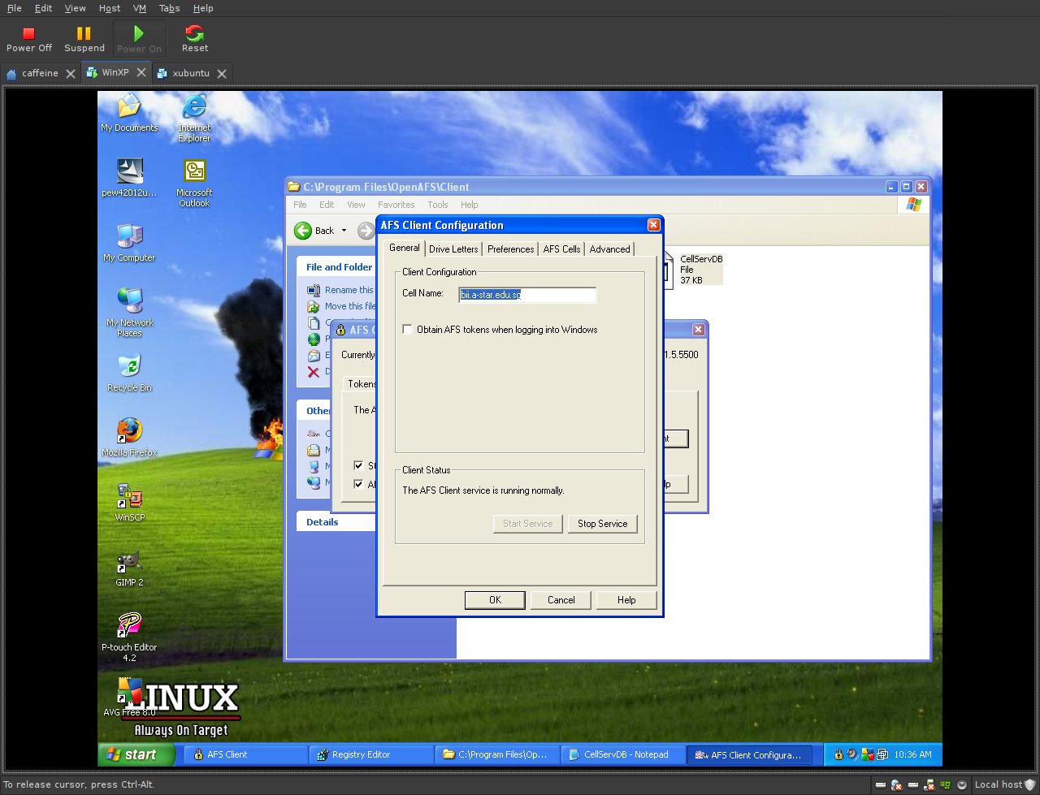Select the P-touch Editor 4.2 icon
Viewport: 1040px width, 795px height.
point(129,637)
